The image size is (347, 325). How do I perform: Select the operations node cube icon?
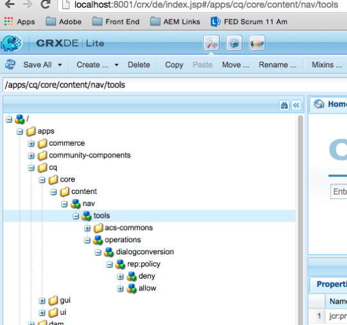(x=98, y=240)
